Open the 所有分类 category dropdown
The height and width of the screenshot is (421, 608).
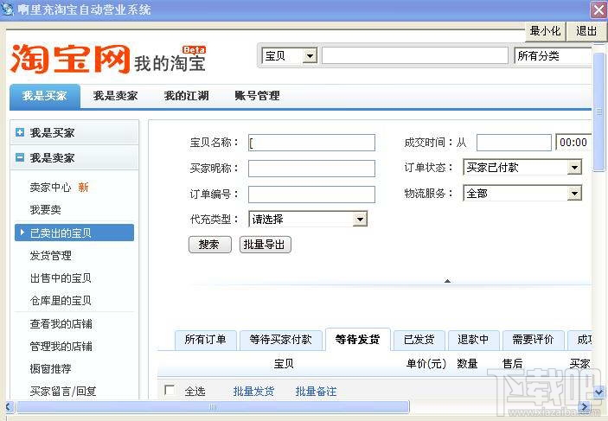click(554, 56)
